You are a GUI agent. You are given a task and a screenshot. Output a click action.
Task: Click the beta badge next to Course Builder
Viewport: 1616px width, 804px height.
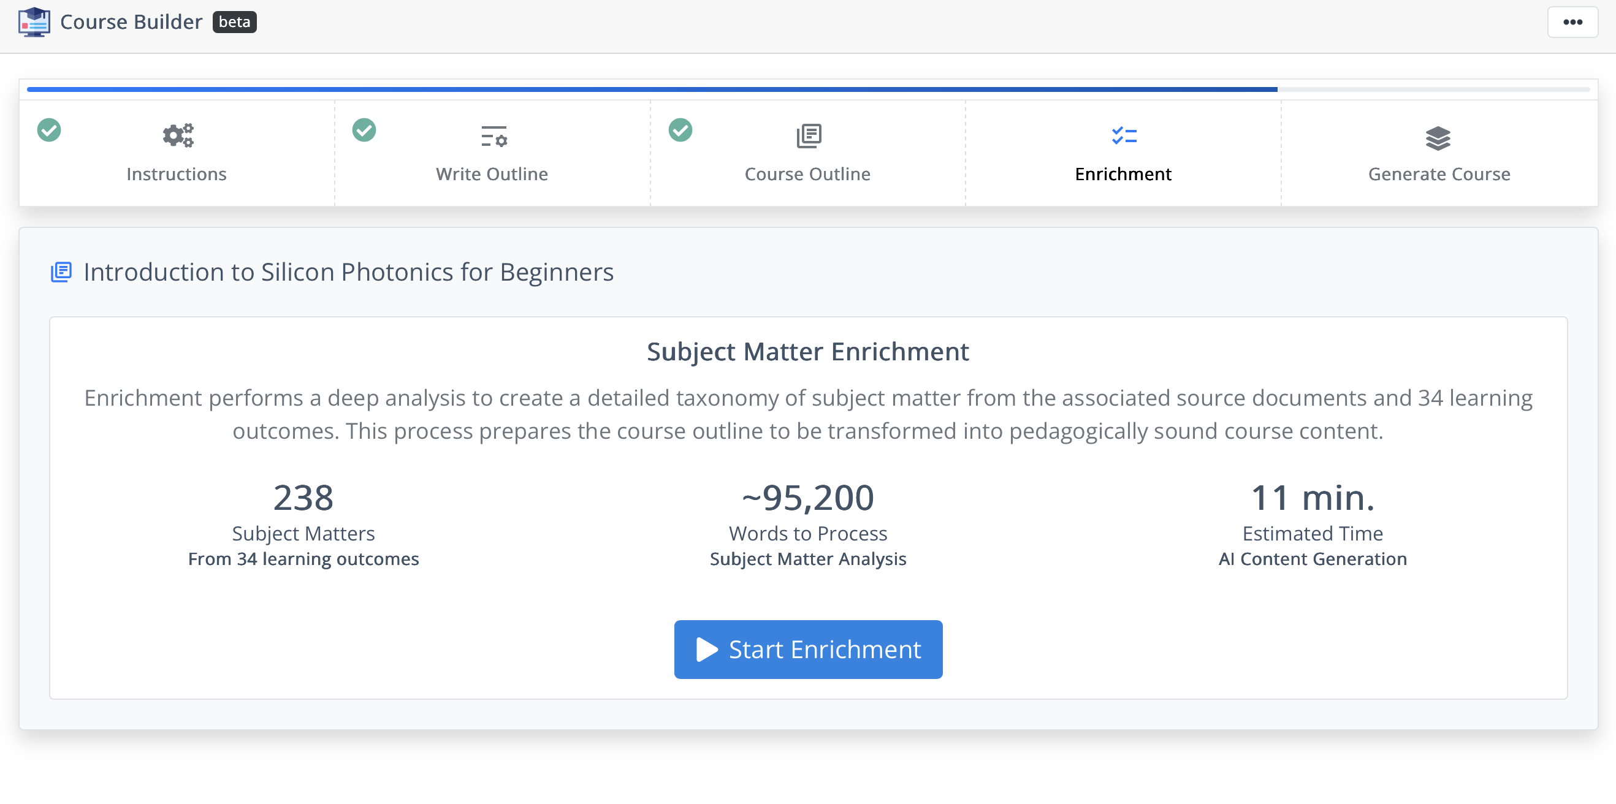(x=234, y=22)
